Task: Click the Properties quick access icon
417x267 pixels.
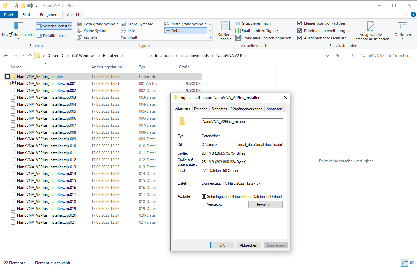Action: [16, 5]
